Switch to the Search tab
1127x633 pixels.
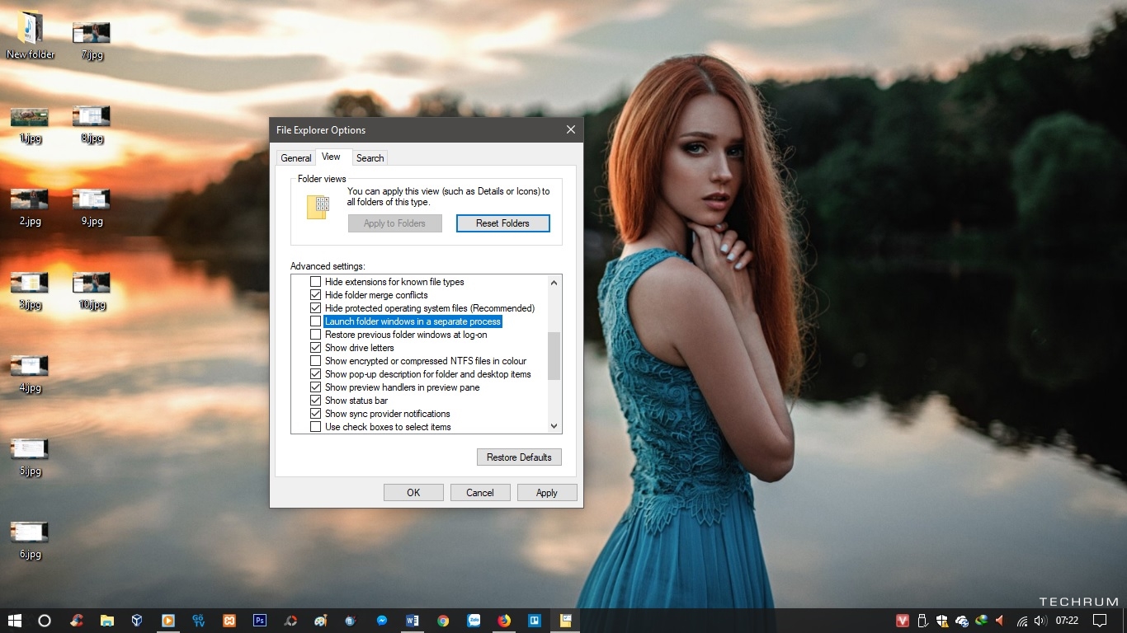point(370,158)
